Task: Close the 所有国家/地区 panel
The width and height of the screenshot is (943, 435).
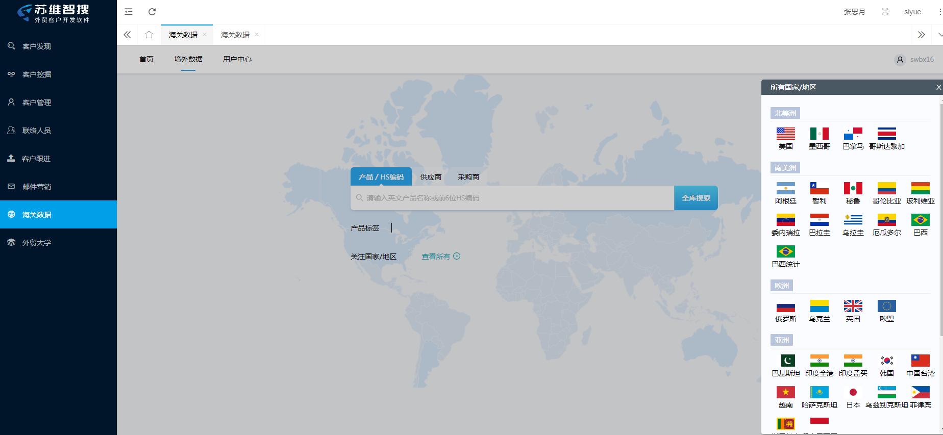Action: point(938,87)
